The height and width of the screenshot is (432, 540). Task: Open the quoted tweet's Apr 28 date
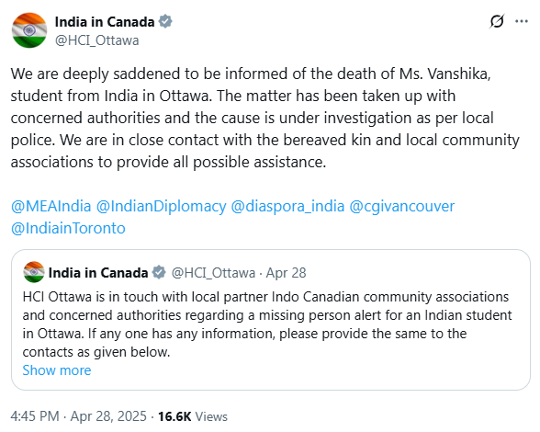[286, 273]
